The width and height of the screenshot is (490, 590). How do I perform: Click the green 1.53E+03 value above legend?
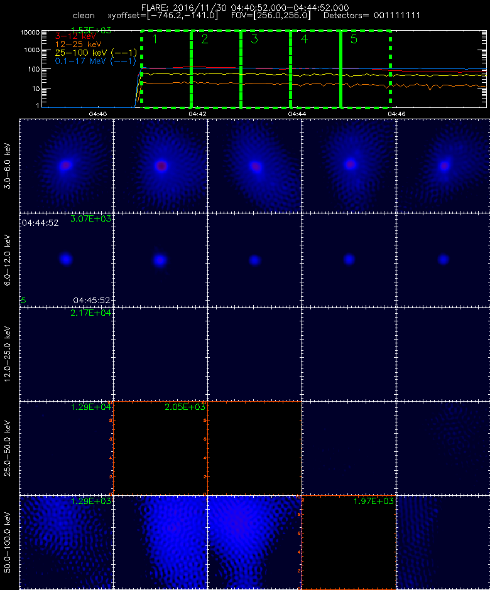pos(90,31)
